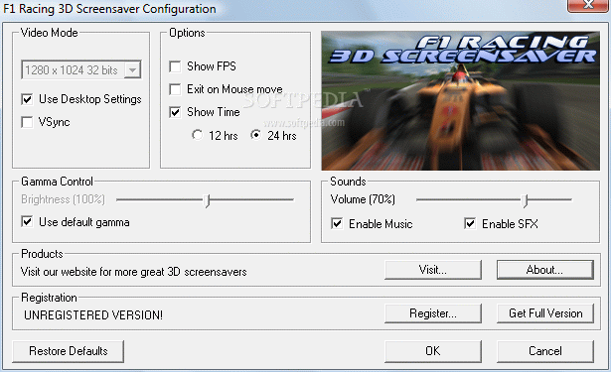Click 'Visit our website for more great 3D screensavers'
The width and height of the screenshot is (611, 372).
coord(134,272)
